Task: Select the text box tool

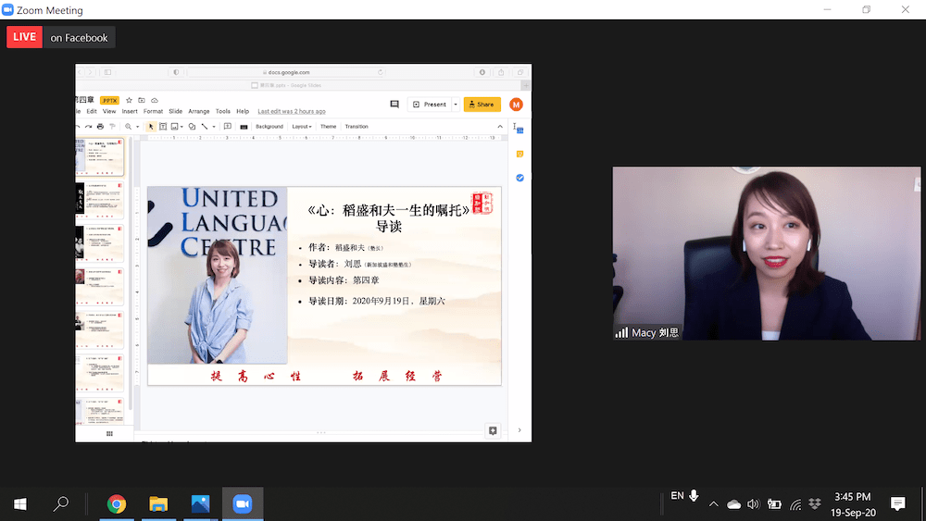Action: click(163, 127)
